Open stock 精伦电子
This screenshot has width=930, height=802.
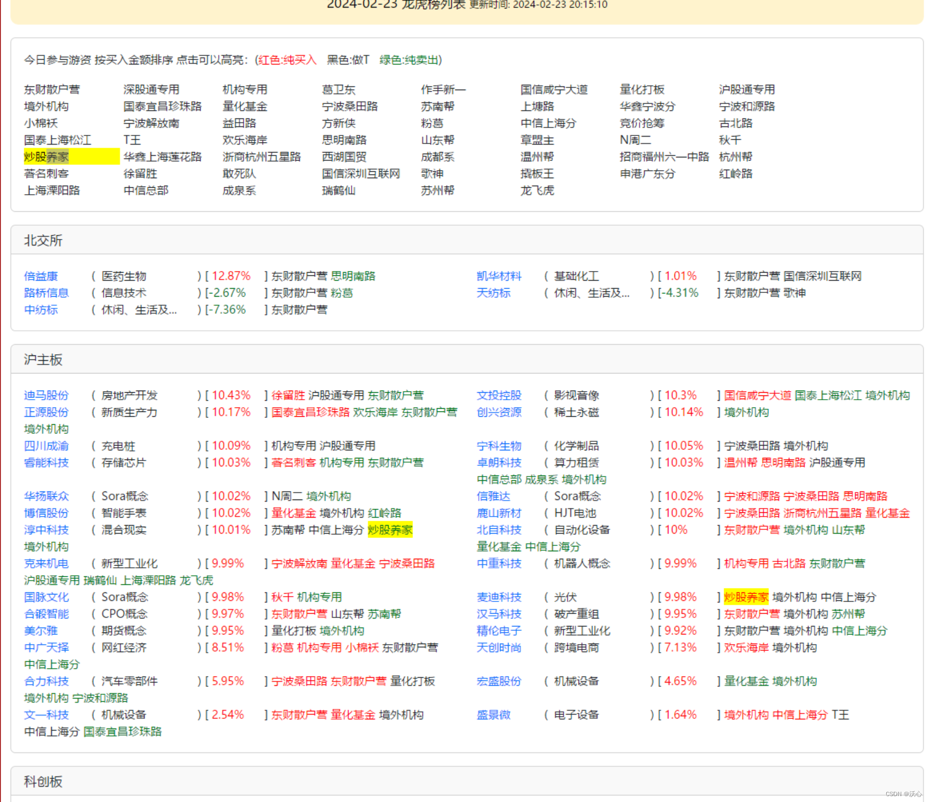(x=499, y=631)
